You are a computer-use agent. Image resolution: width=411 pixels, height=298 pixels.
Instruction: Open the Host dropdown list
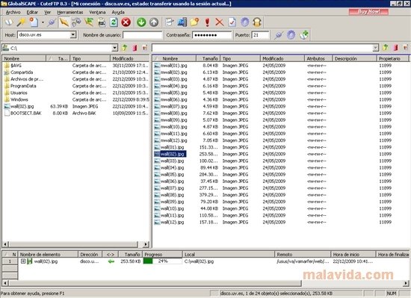(x=73, y=34)
